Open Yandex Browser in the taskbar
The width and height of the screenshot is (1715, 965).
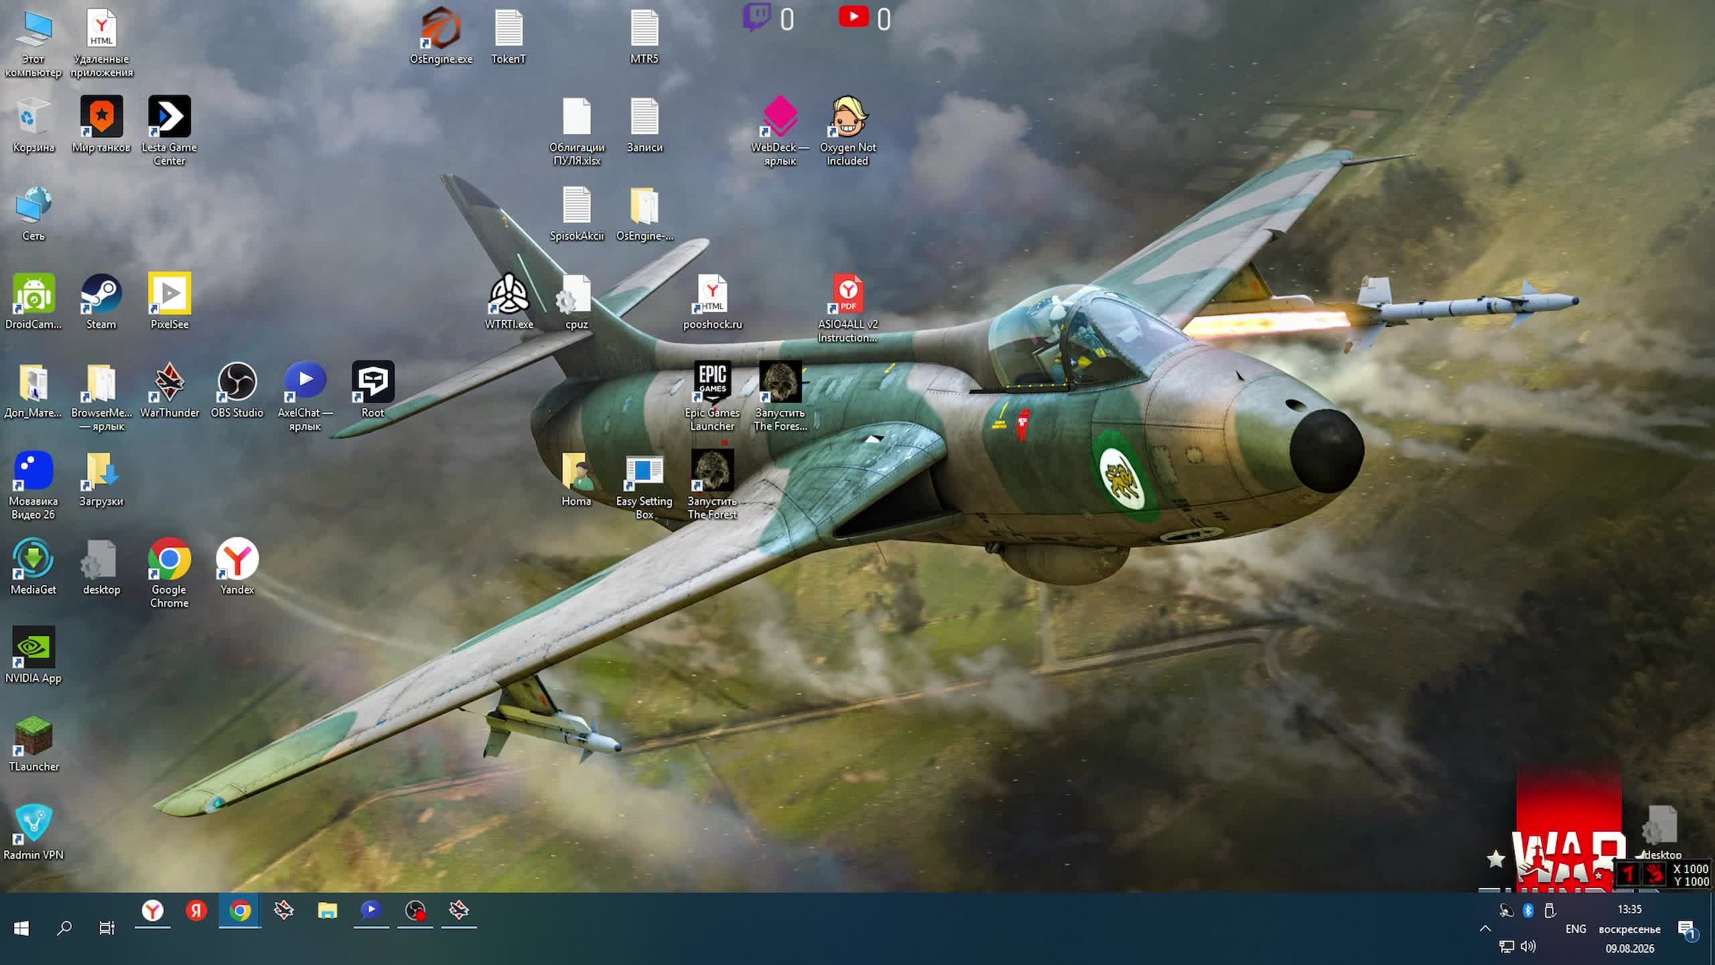pos(153,911)
